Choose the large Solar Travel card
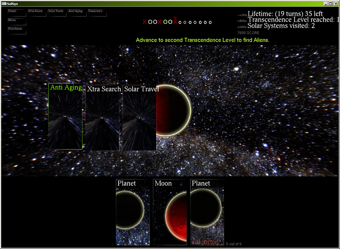Viewport: 340px width, 249px height. click(139, 118)
